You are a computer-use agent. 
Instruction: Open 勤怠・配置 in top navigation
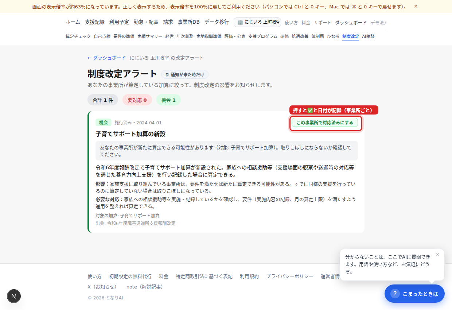146,22
